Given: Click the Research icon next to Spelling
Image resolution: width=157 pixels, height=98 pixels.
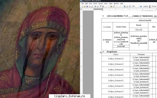Looking at the screenshot, I should pyautogui.click(x=103, y=6).
